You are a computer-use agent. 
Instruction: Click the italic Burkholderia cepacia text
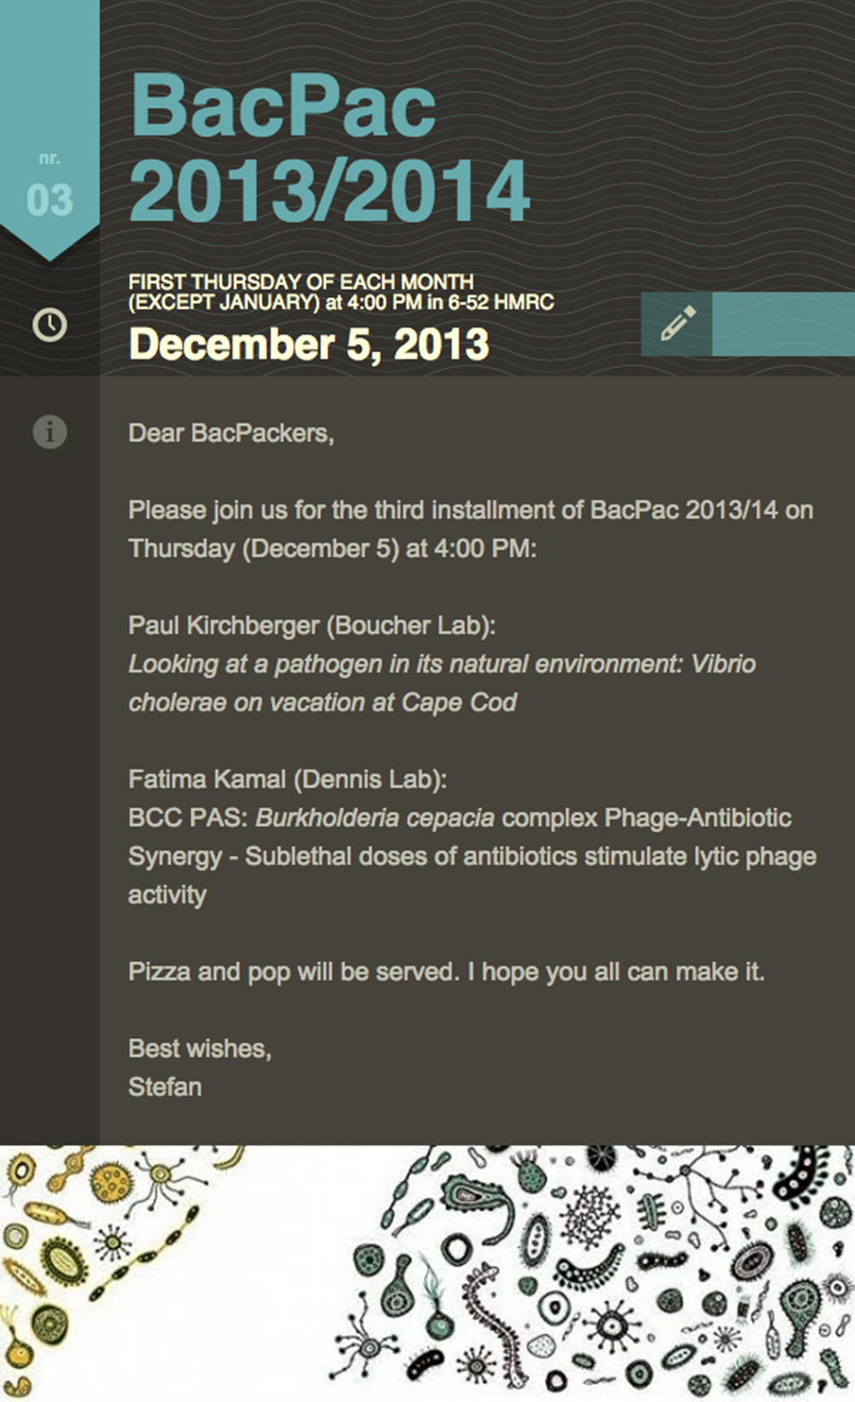(x=374, y=818)
